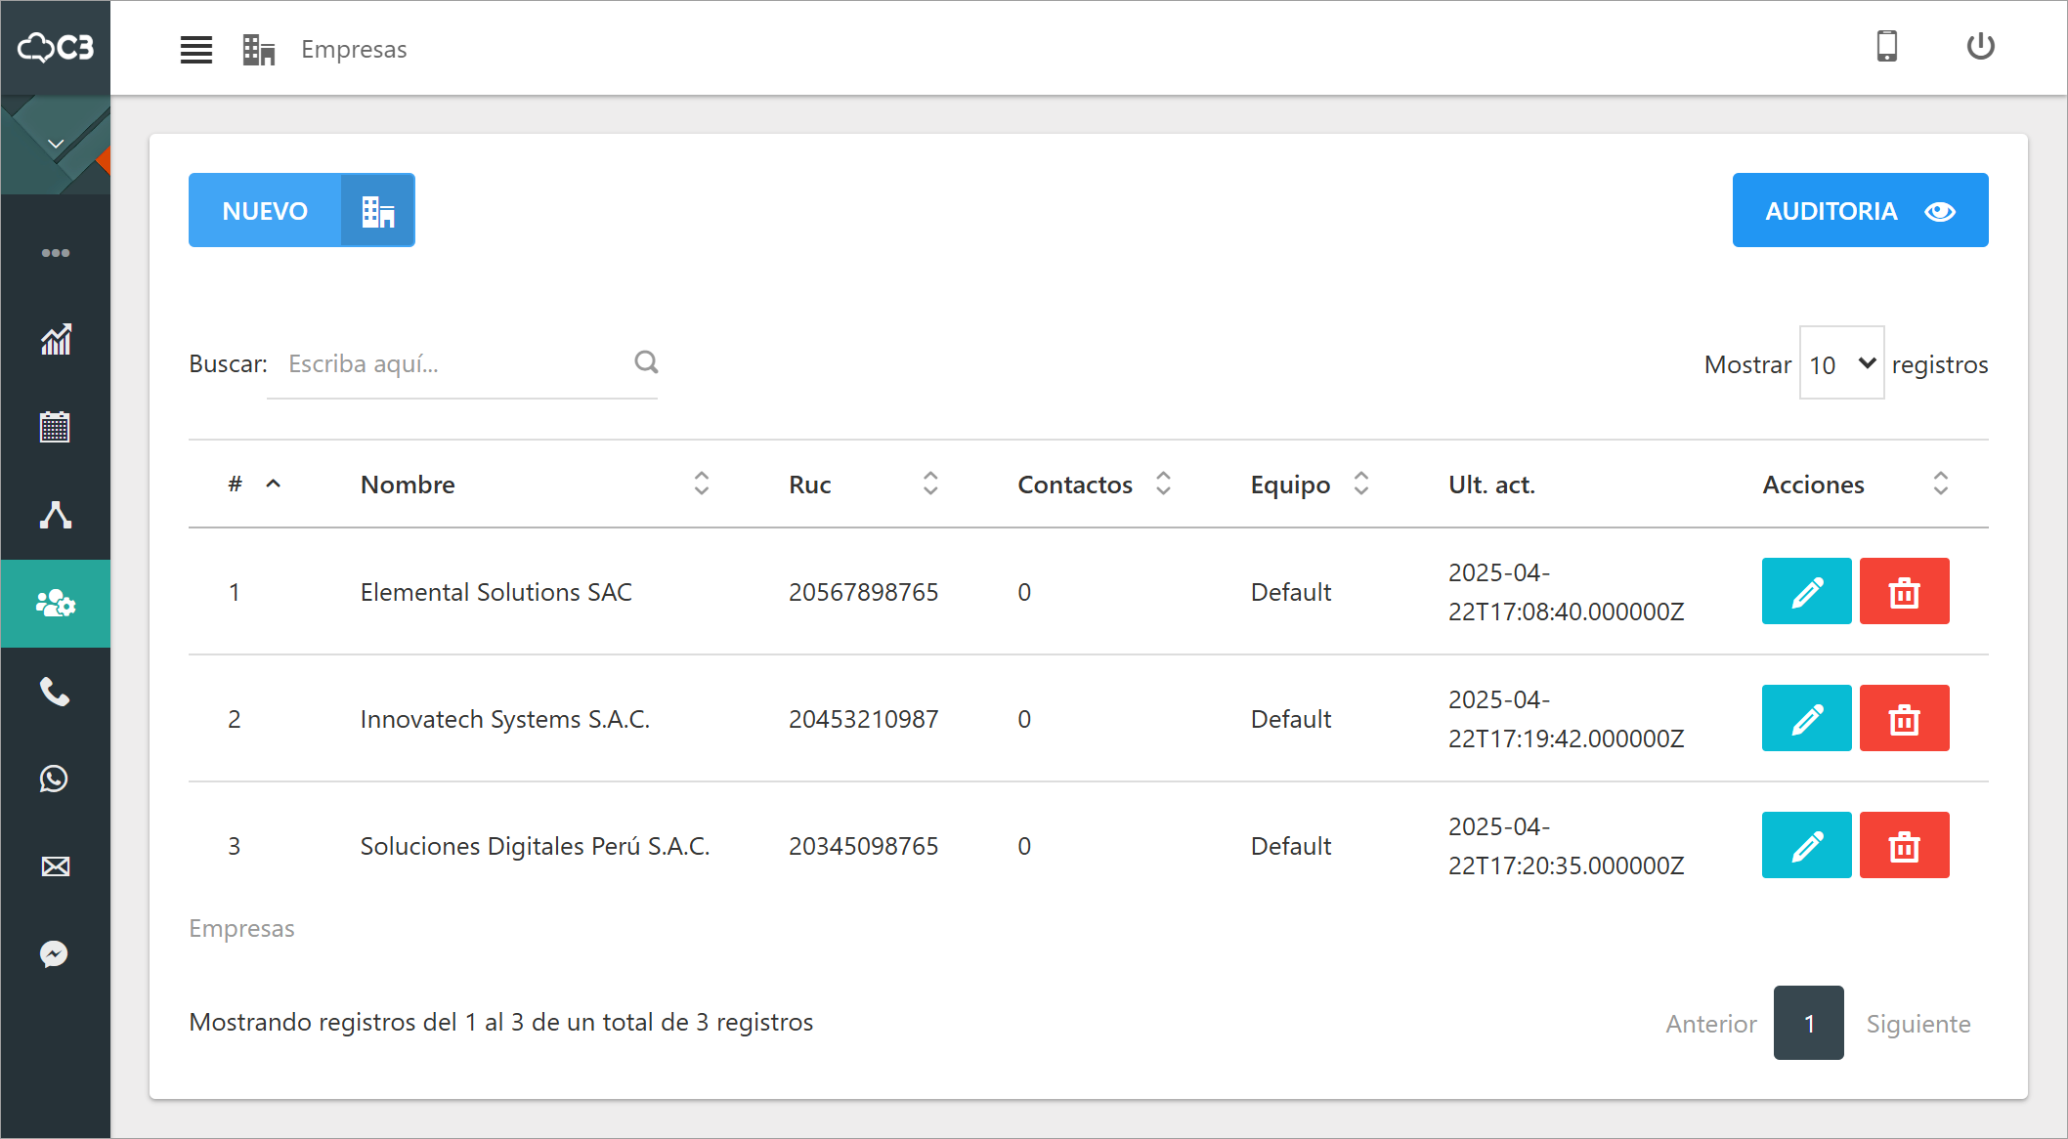Open the calendar sidebar icon
Viewport: 2068px width, 1139px height.
pos(55,427)
